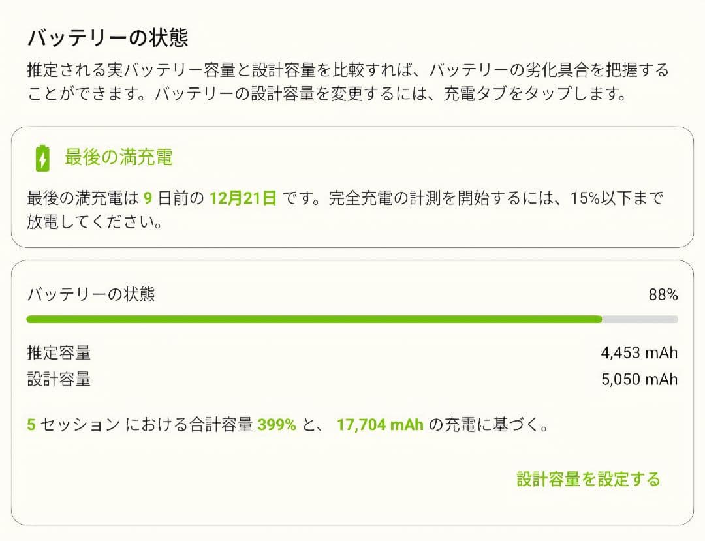Open the 設計容量を設定する action
705x541 pixels.
pos(587,479)
